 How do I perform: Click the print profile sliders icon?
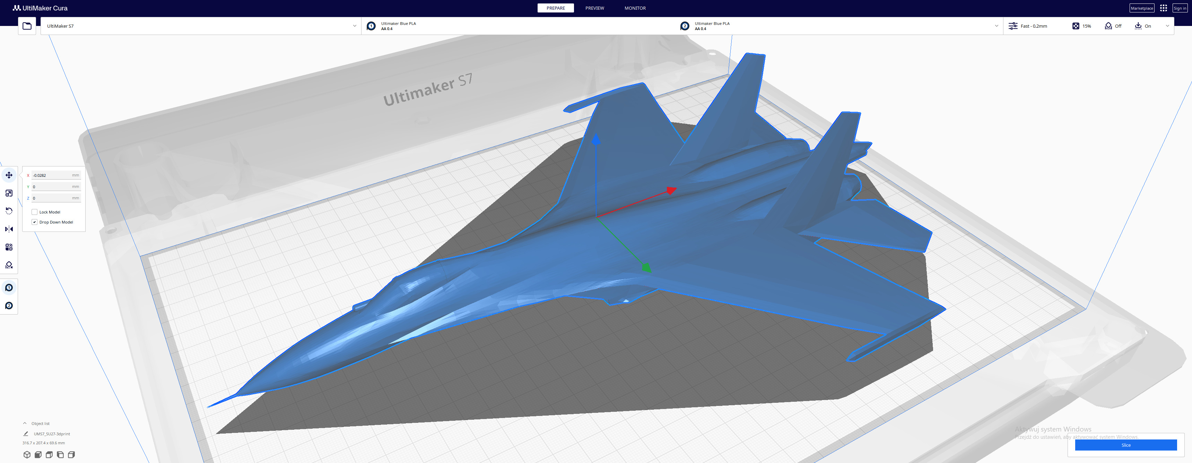coord(1013,26)
